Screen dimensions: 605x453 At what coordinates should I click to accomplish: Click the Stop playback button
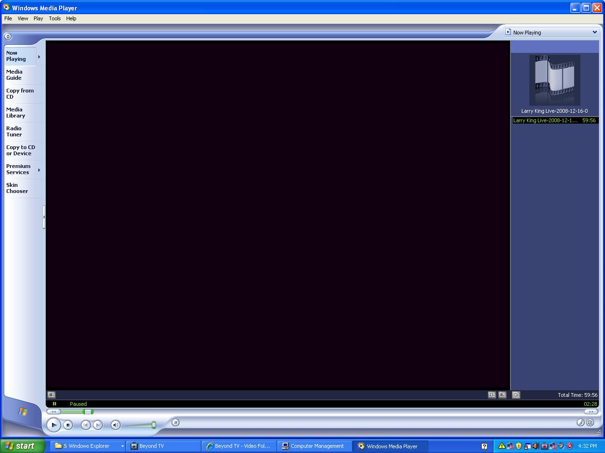tap(68, 425)
